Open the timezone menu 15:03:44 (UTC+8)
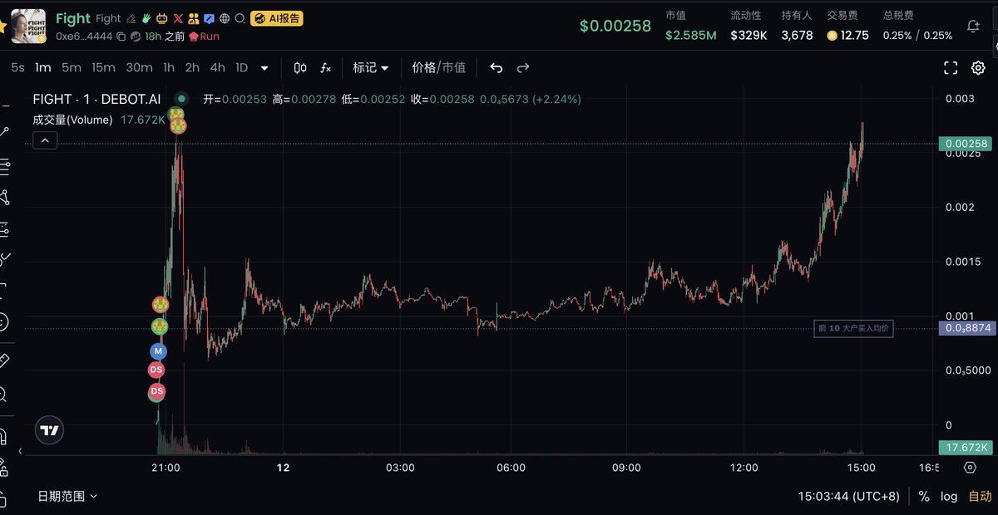Viewport: 998px width, 515px height. 848,497
